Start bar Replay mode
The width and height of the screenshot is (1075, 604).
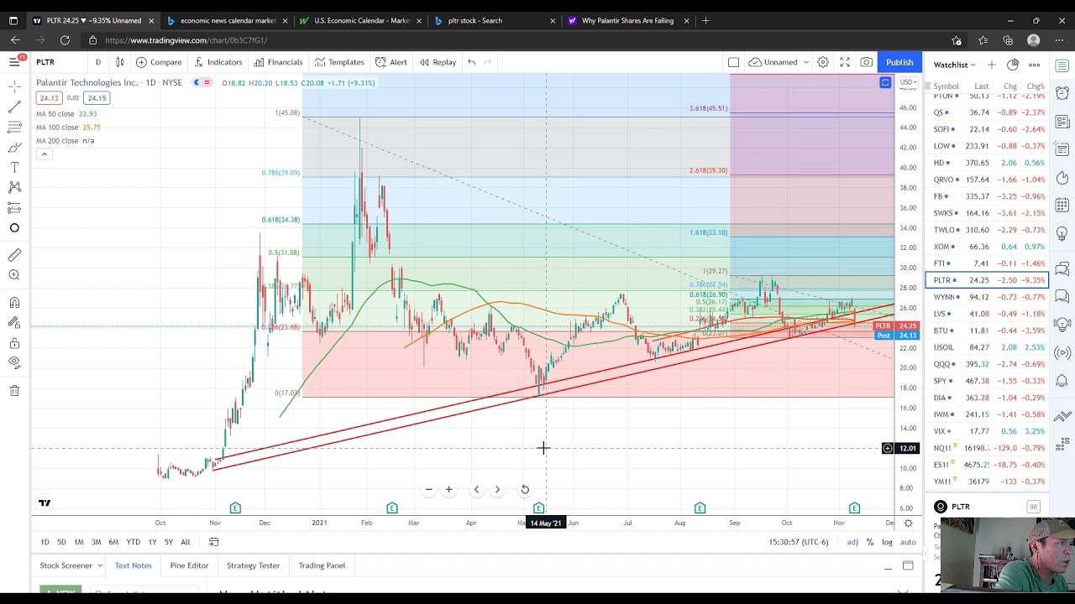[438, 61]
